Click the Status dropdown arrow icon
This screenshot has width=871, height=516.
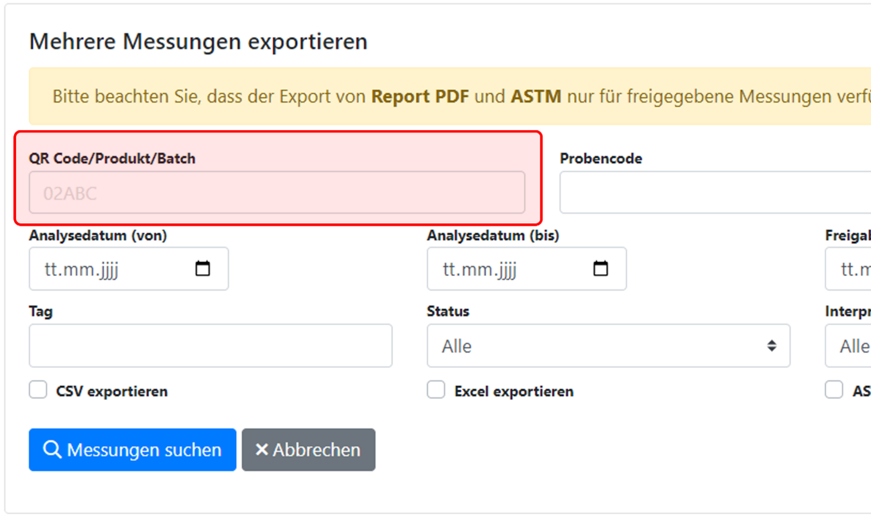[772, 346]
